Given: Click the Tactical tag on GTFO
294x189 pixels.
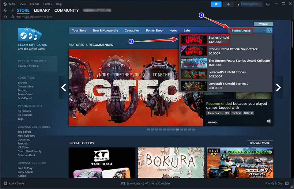Looking at the screenshot, I should (236, 113).
